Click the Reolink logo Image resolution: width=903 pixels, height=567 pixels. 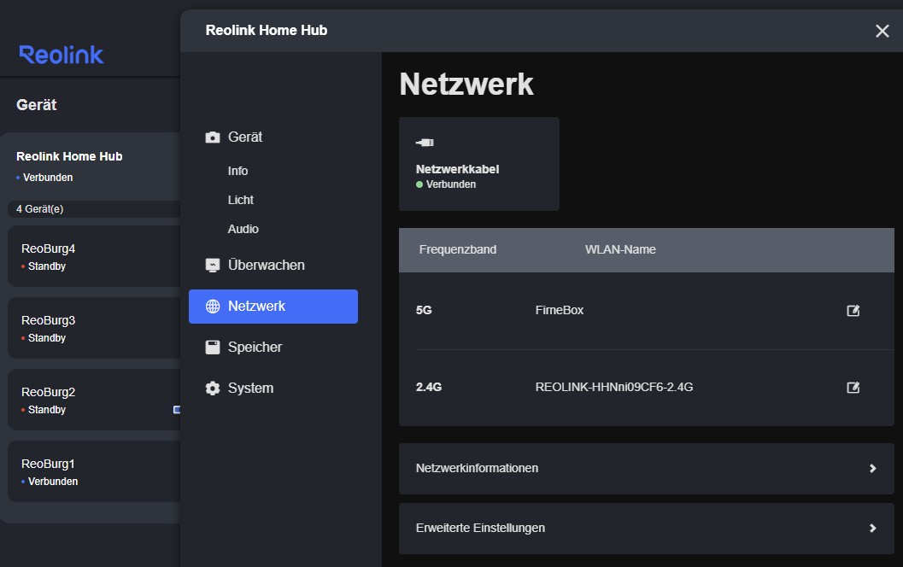coord(62,56)
